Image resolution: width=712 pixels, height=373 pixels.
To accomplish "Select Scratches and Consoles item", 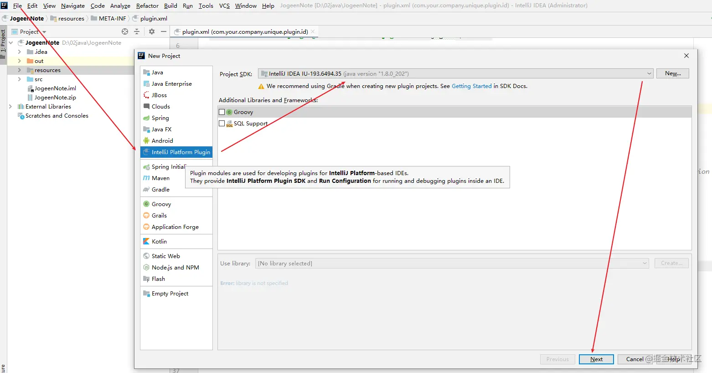I will point(53,116).
